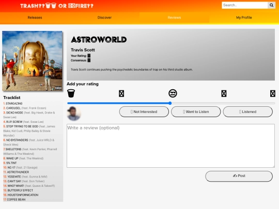
Task: Click the ASTROWORLD album title
Action: (x=99, y=40)
